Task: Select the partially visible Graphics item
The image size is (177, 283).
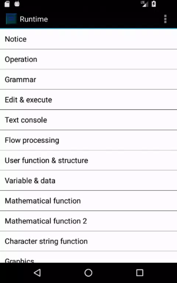Action: click(x=88, y=257)
